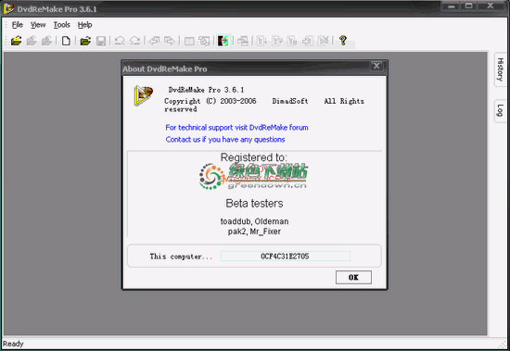Click the 'toaddub, Oldeman' tester names
Screen dimensions: 510x351
point(254,221)
